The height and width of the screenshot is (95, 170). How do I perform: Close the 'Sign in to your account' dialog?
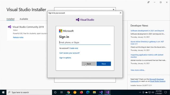pos(120,13)
